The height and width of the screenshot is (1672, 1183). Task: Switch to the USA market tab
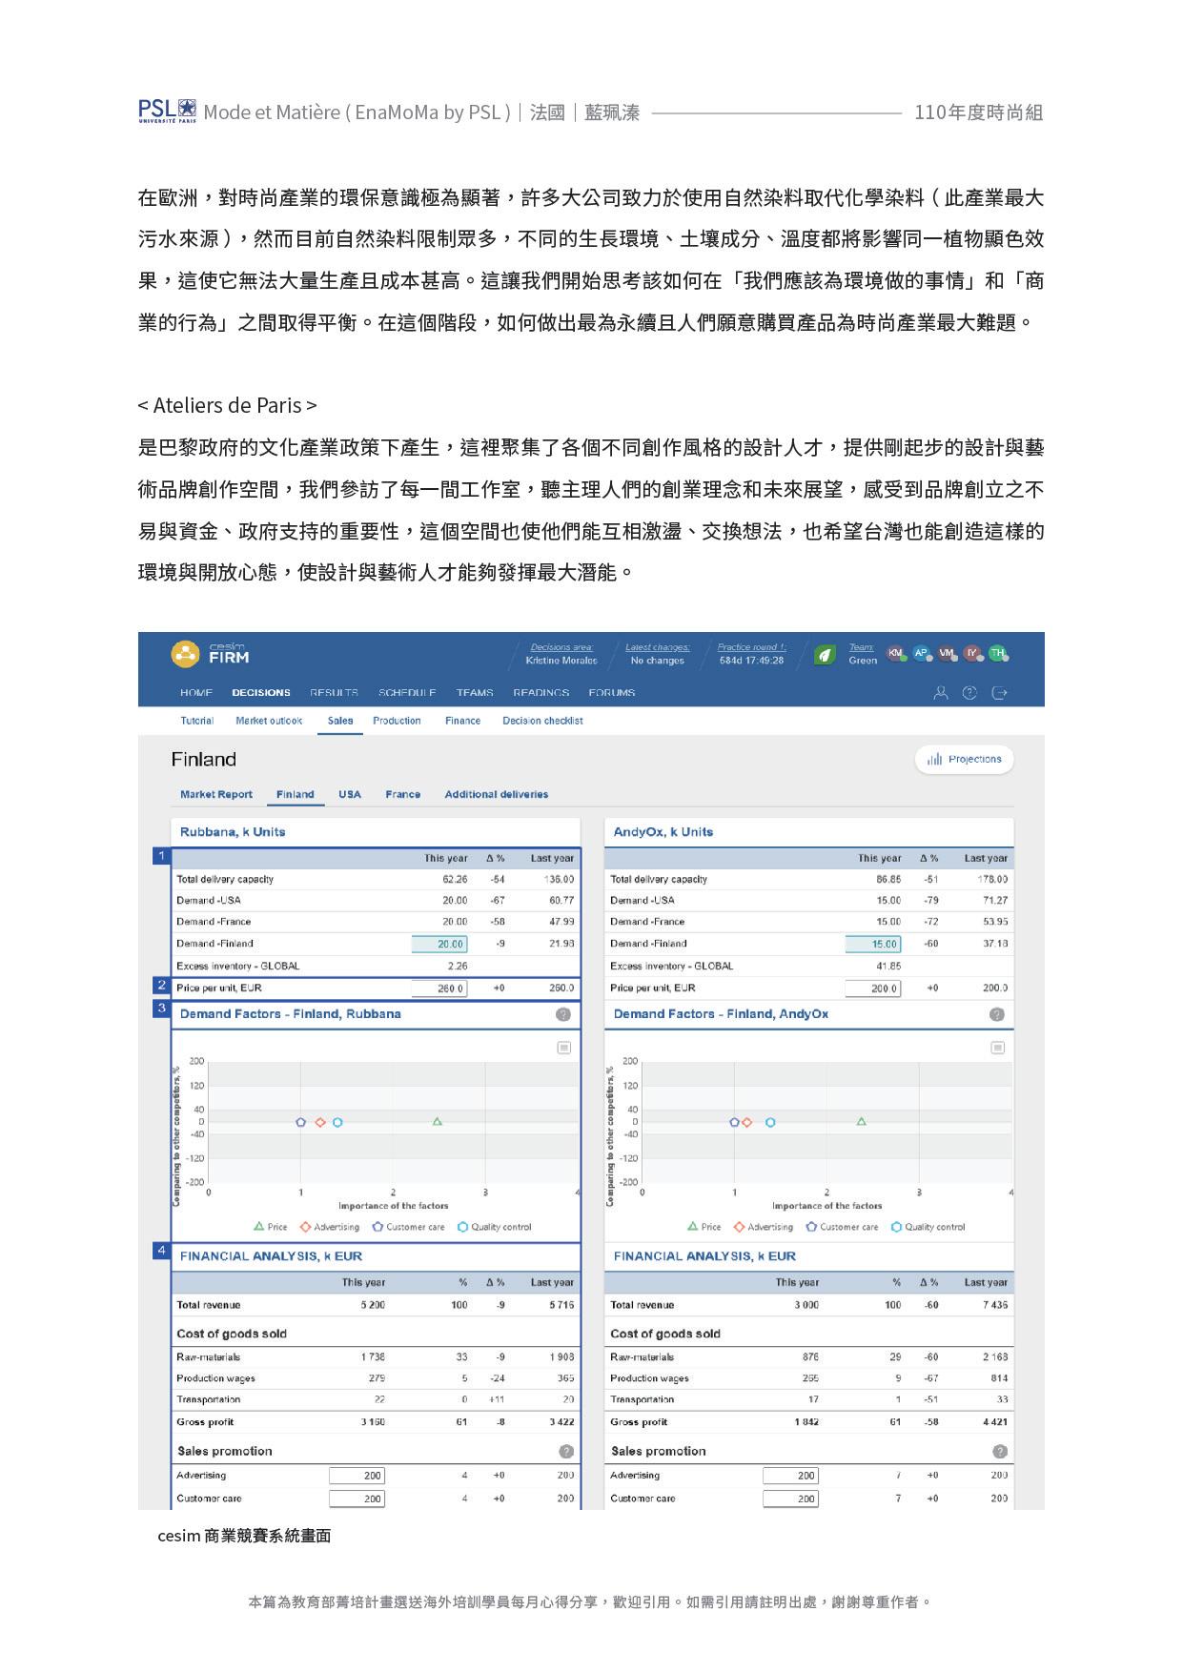(x=350, y=794)
